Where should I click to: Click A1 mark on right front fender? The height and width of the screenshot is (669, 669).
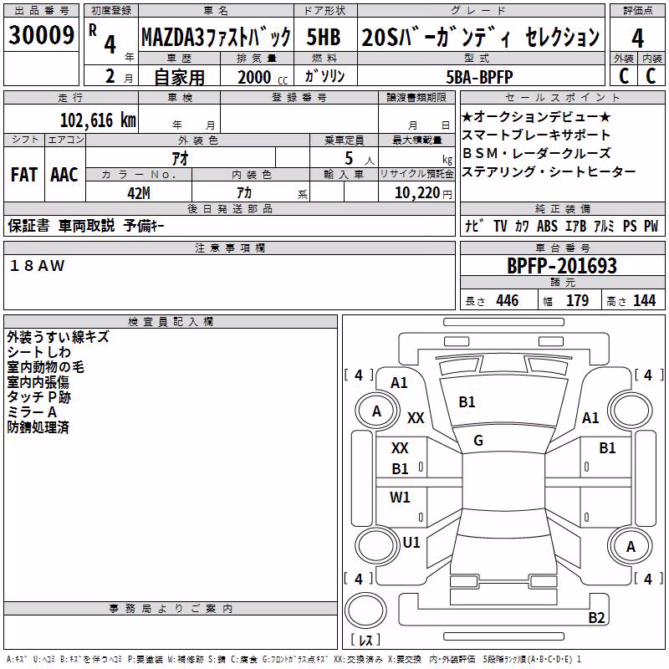tap(590, 418)
